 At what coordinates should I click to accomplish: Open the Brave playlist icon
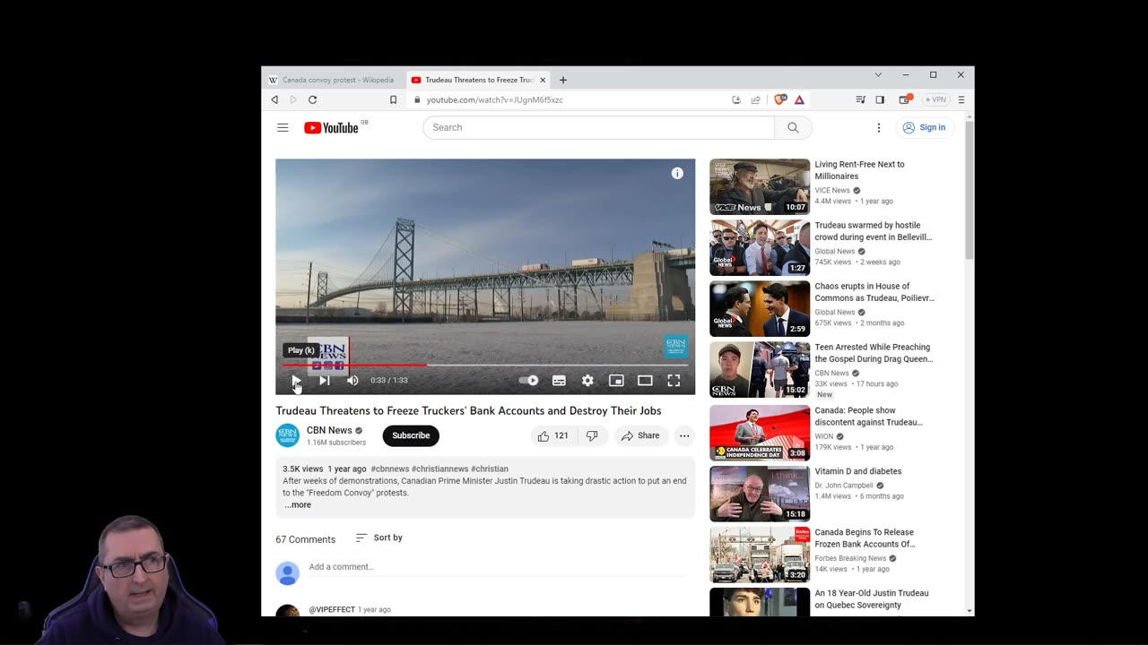click(860, 99)
